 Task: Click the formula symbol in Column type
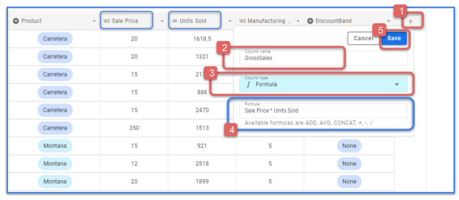tap(249, 85)
